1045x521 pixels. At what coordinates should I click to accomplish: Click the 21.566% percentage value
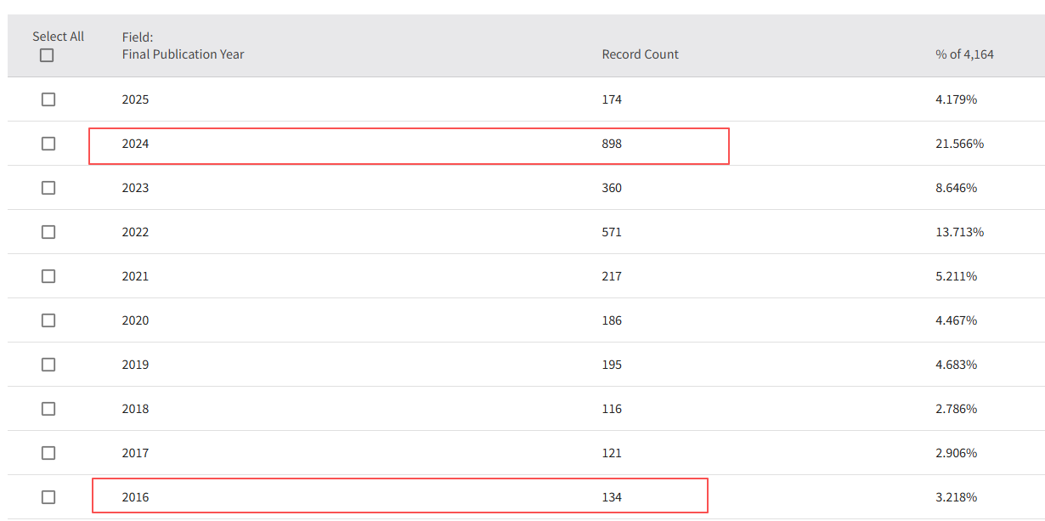click(x=959, y=144)
